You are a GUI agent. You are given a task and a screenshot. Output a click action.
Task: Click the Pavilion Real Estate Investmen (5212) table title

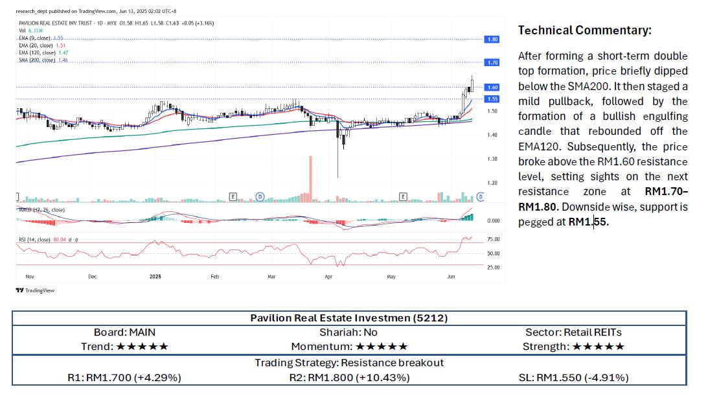(349, 318)
